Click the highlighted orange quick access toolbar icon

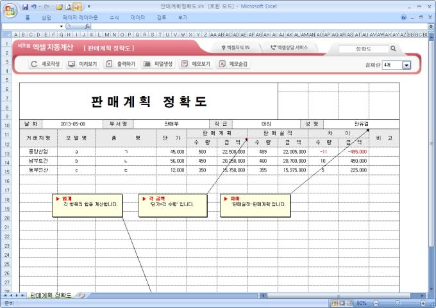(x=78, y=6)
